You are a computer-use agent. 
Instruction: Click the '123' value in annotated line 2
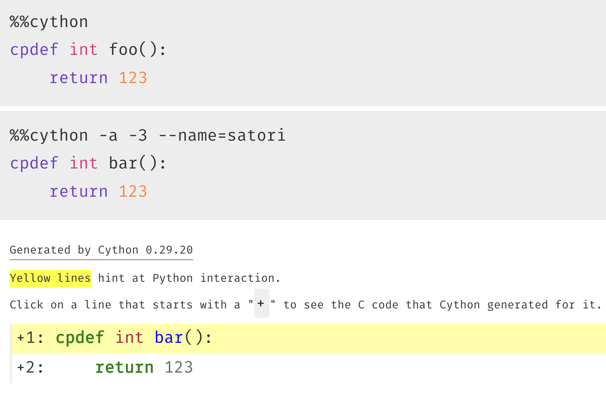pyautogui.click(x=179, y=368)
